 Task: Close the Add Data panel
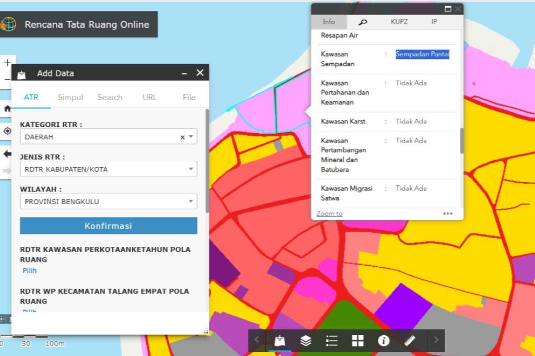click(200, 73)
